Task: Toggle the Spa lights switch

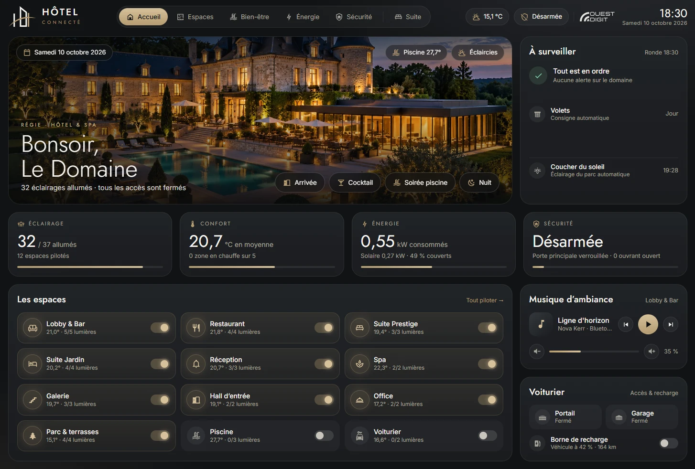Action: click(x=488, y=364)
